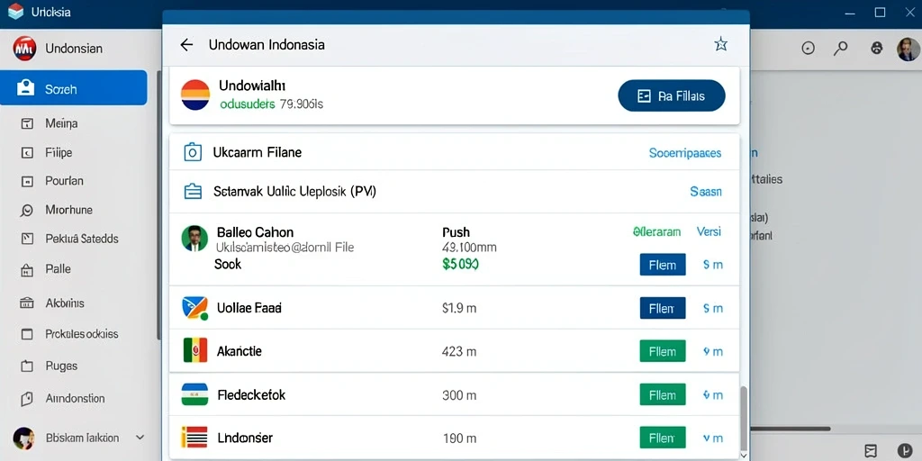The image size is (922, 461).
Task: Expand the dropdown in Uollae Faaai row
Action: click(713, 308)
